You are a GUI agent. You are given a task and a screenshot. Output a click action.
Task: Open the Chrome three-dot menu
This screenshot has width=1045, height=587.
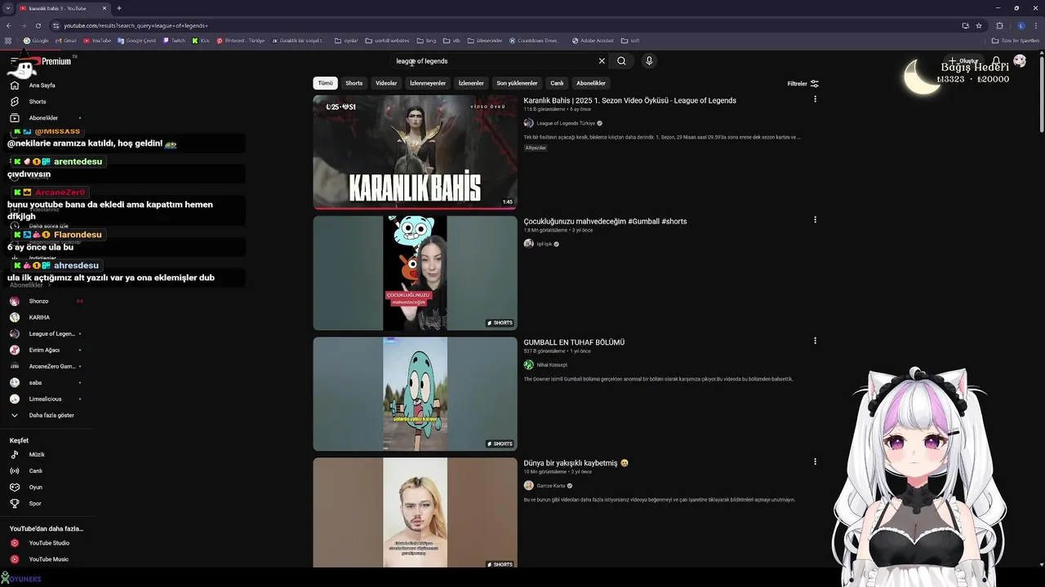point(1034,25)
